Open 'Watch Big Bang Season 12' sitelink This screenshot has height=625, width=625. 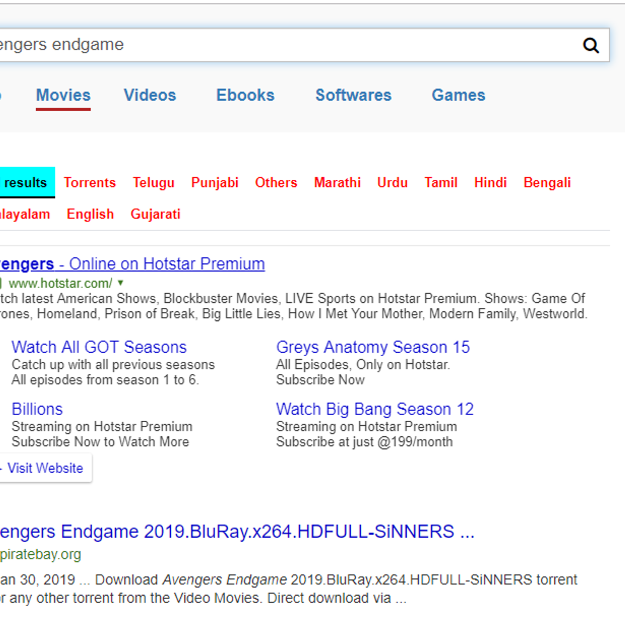click(x=375, y=409)
